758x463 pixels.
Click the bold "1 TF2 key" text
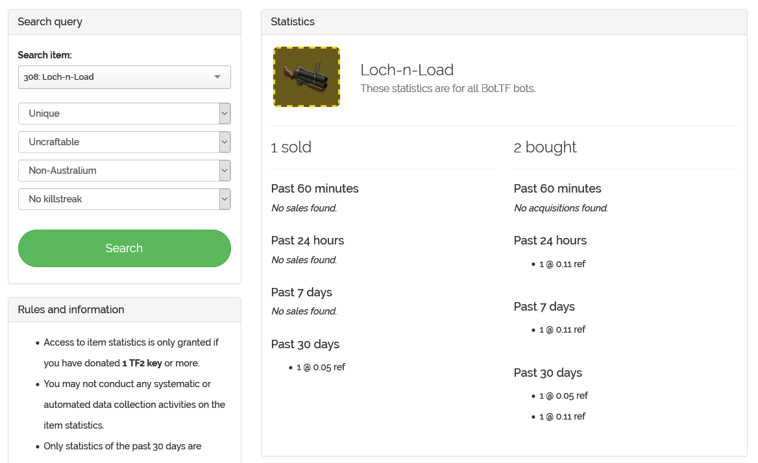point(142,363)
